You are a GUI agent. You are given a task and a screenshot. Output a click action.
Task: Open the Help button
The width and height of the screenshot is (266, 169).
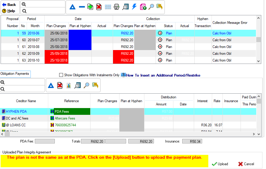9,11
